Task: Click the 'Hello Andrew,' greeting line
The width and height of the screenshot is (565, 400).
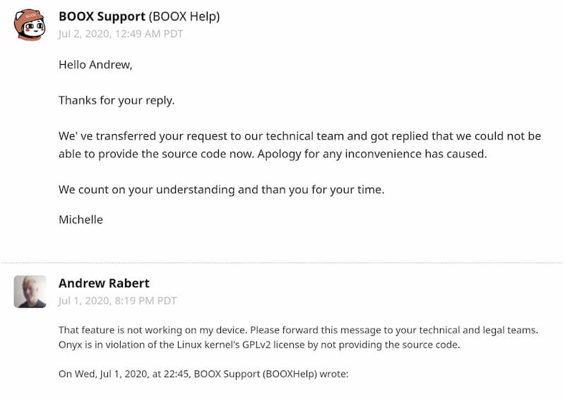Action: pyautogui.click(x=95, y=65)
